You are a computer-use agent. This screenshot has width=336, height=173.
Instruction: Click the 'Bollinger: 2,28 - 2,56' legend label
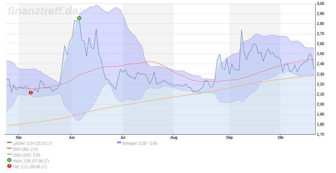[140, 143]
